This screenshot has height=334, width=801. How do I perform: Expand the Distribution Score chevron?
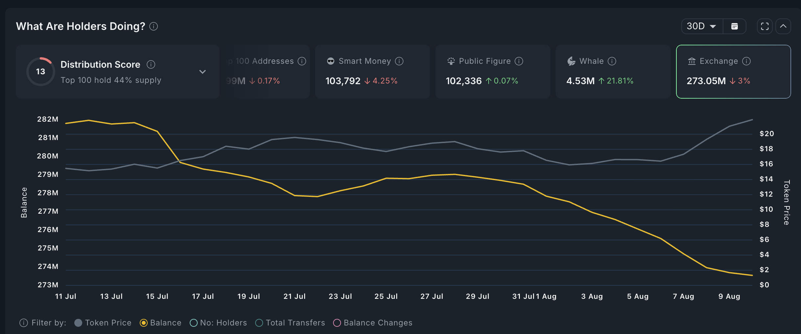click(203, 72)
